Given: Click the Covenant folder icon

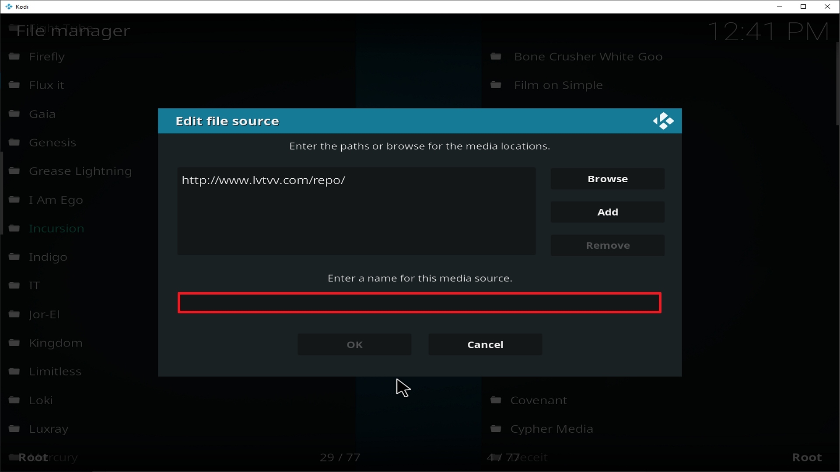Looking at the screenshot, I should (x=496, y=400).
